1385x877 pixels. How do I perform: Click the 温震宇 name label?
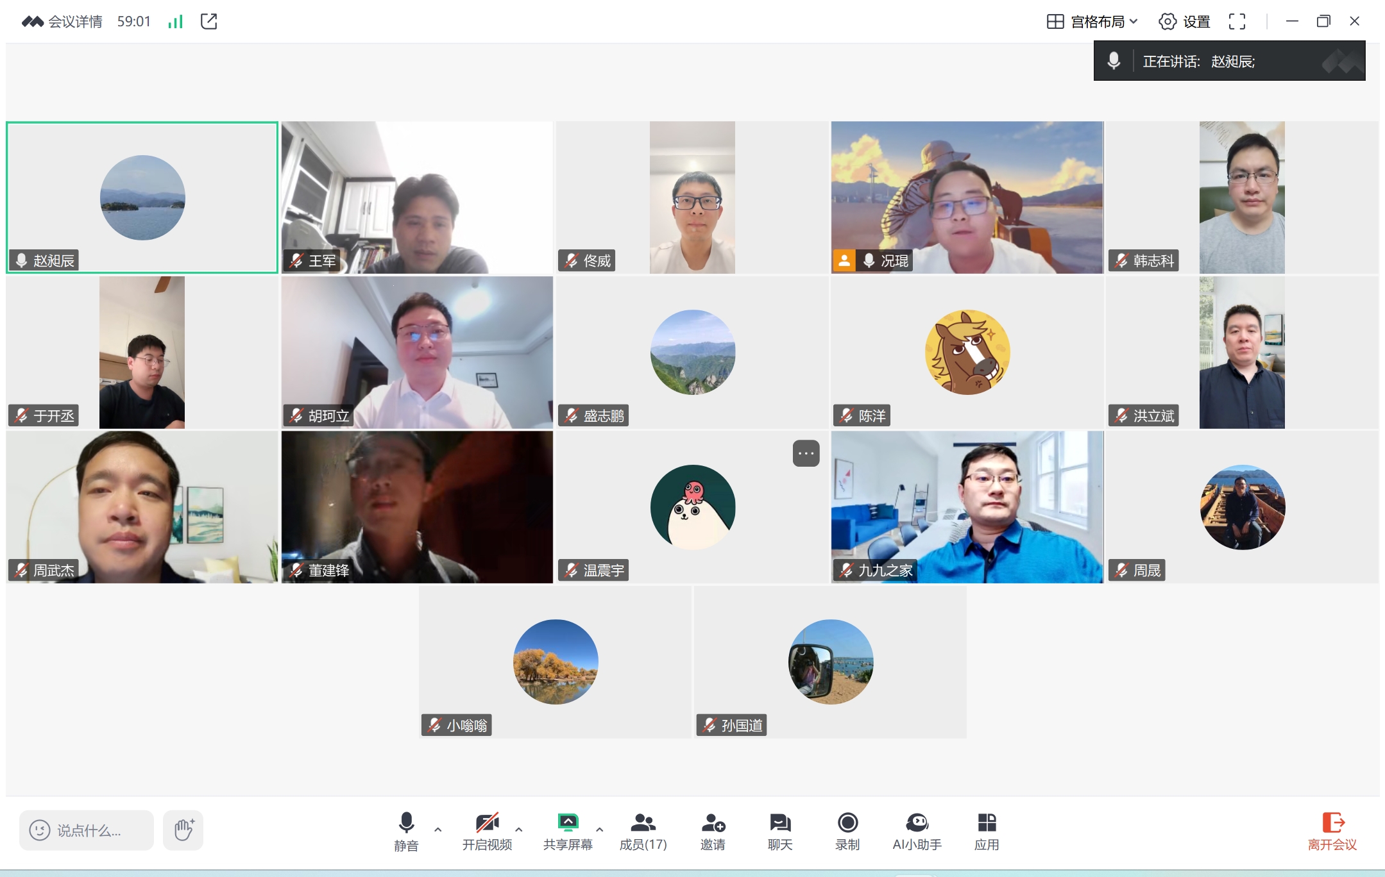pyautogui.click(x=604, y=571)
